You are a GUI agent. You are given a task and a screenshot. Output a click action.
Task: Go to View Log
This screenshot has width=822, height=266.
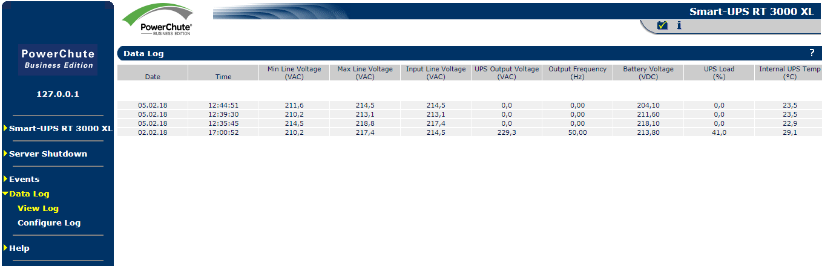38,209
